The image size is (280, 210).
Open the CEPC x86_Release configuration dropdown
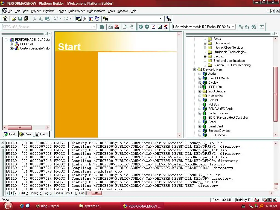point(94,27)
